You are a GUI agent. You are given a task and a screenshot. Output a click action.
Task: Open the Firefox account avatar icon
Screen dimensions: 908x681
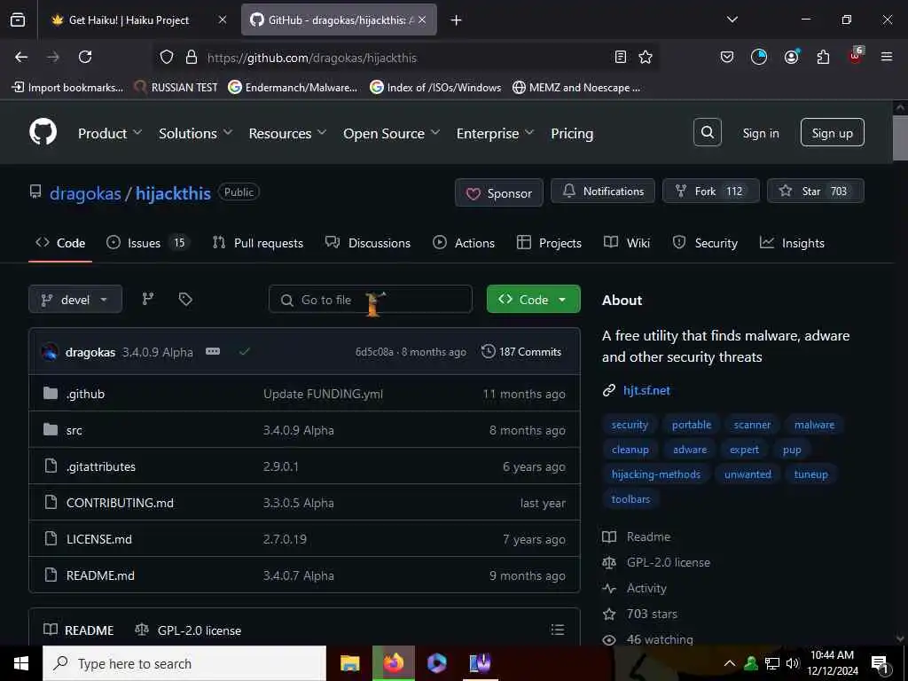tap(791, 57)
